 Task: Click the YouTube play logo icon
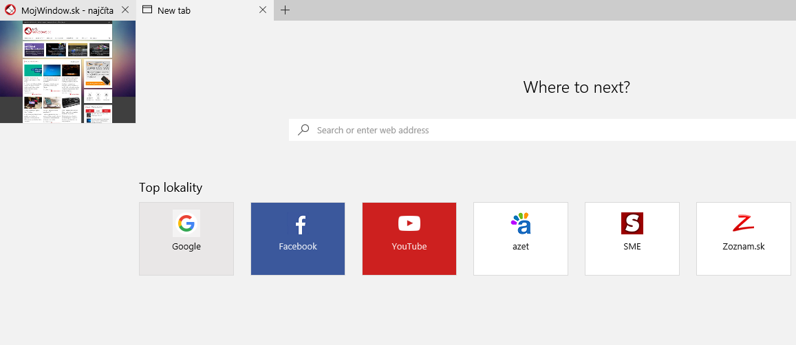(x=409, y=223)
